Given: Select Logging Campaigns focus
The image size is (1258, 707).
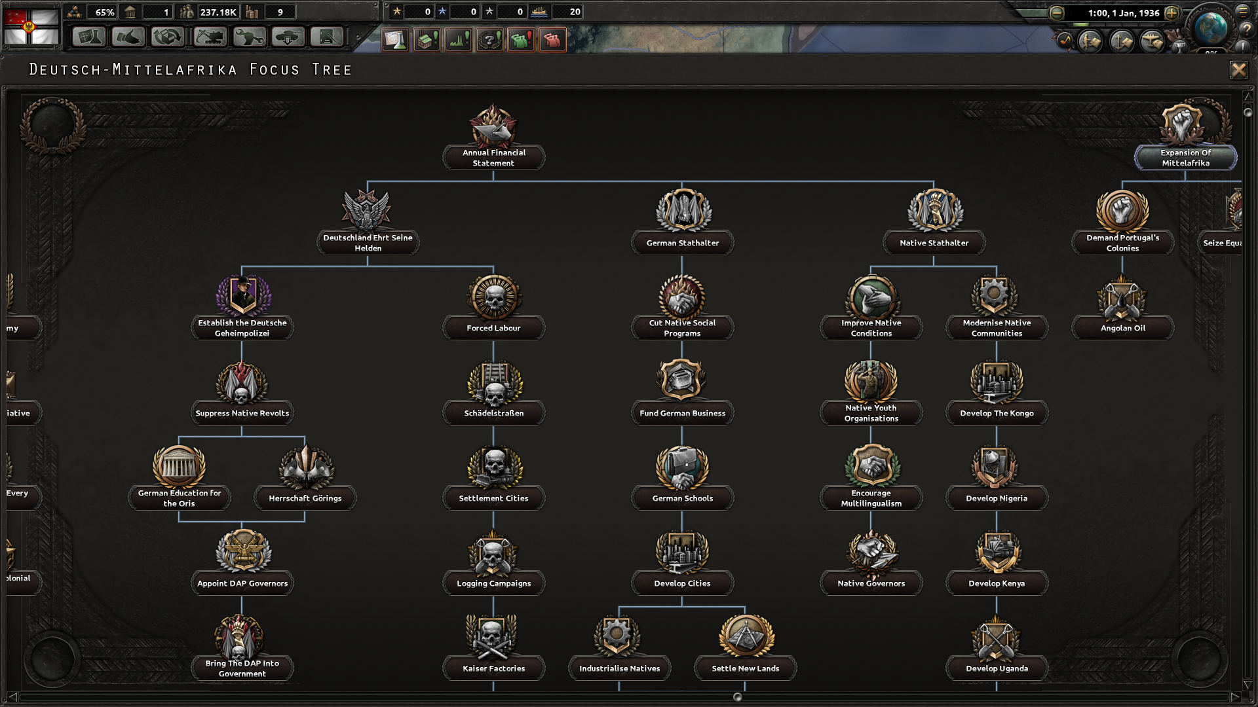Looking at the screenshot, I should 493,563.
